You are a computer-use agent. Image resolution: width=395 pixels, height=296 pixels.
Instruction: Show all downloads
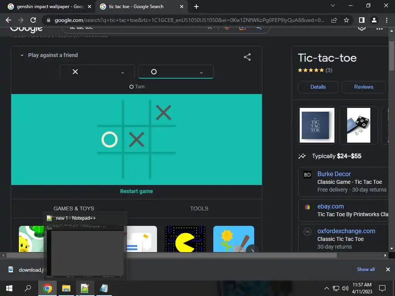click(366, 269)
